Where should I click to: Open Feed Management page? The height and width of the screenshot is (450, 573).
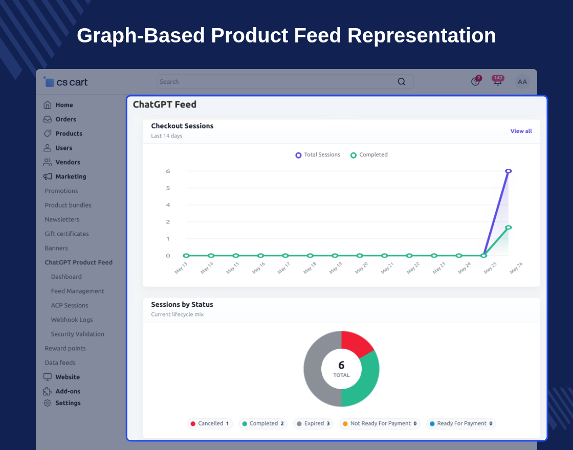[x=77, y=291]
